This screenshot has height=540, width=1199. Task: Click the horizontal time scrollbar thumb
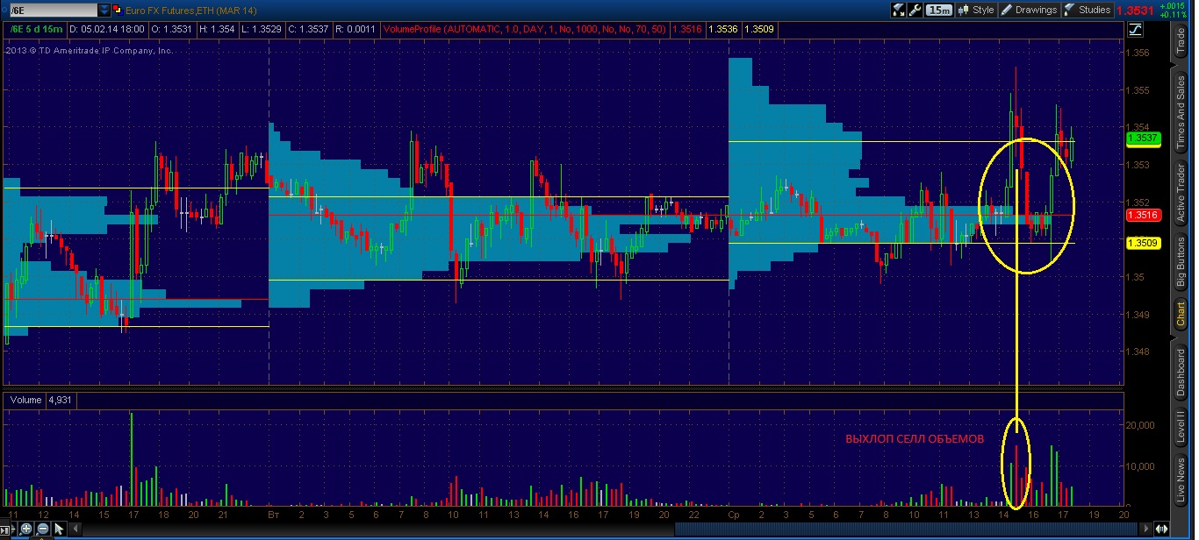905,529
